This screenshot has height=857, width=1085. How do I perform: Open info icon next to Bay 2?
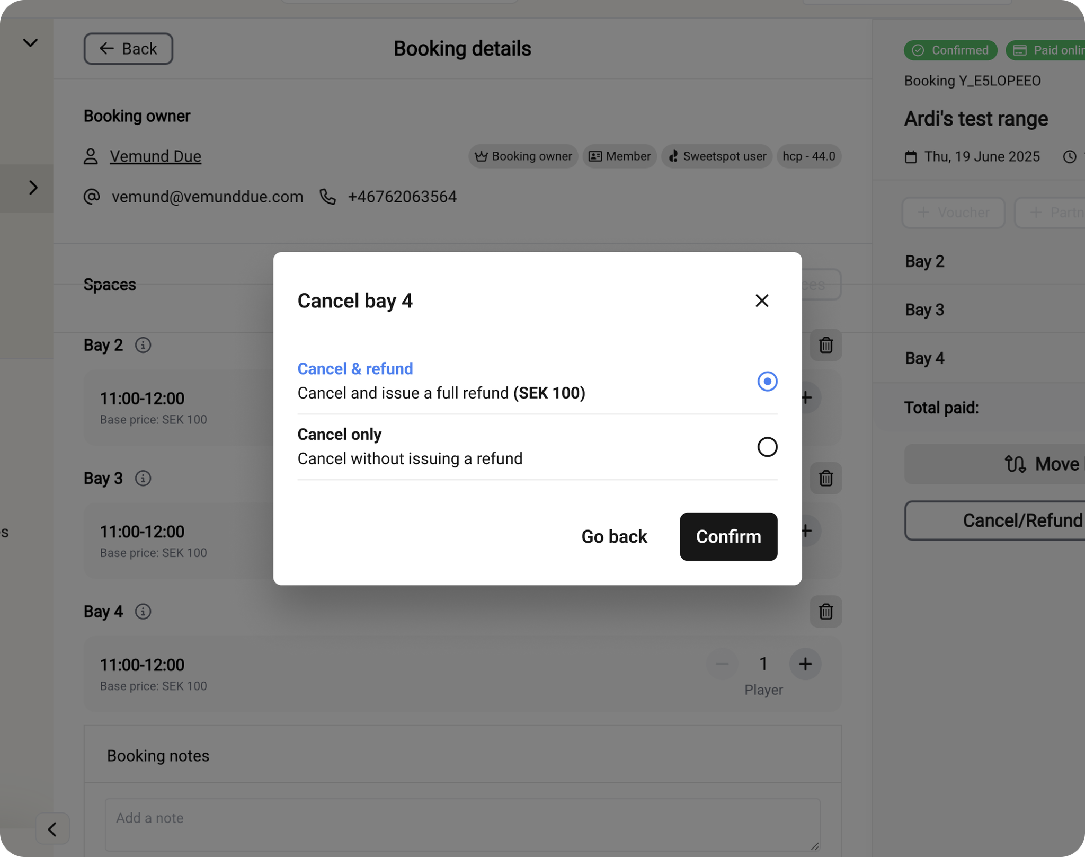coord(143,345)
